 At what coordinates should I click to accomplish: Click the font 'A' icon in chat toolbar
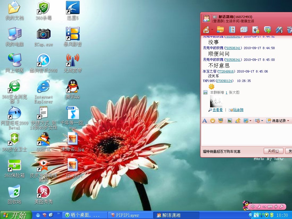tap(205, 120)
